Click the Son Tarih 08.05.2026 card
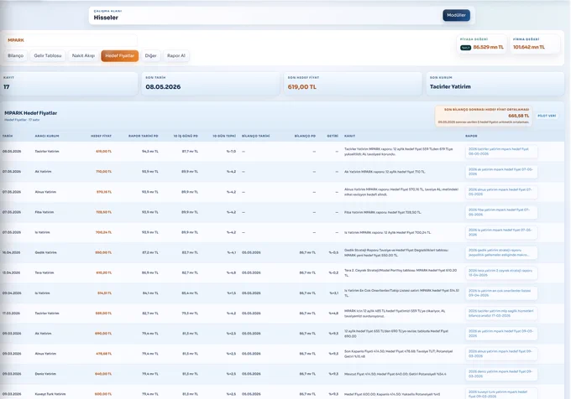 tap(211, 84)
